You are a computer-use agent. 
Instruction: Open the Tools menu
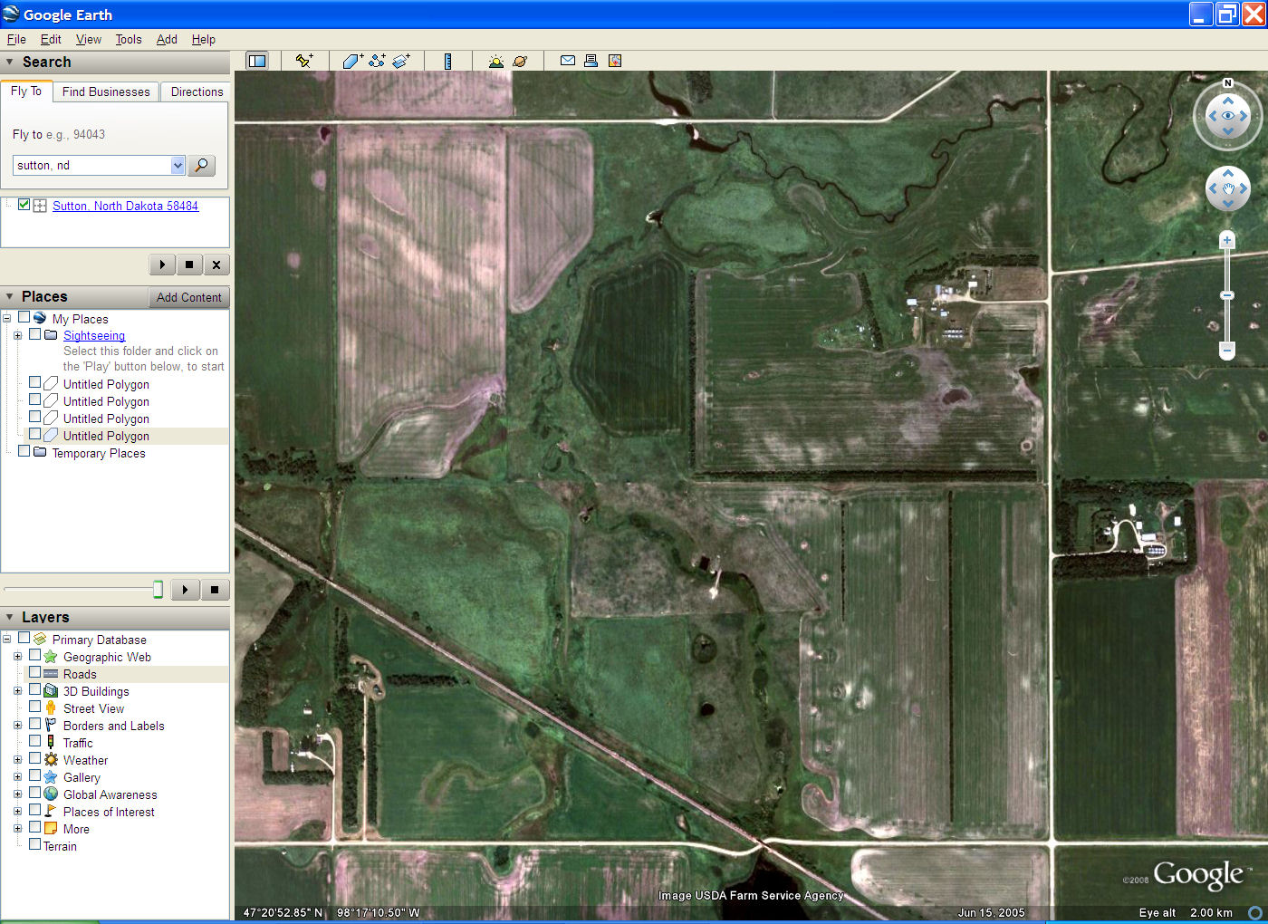(129, 39)
